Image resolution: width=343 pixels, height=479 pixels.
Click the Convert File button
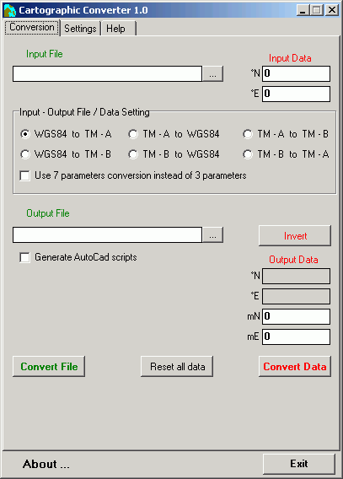coord(49,367)
